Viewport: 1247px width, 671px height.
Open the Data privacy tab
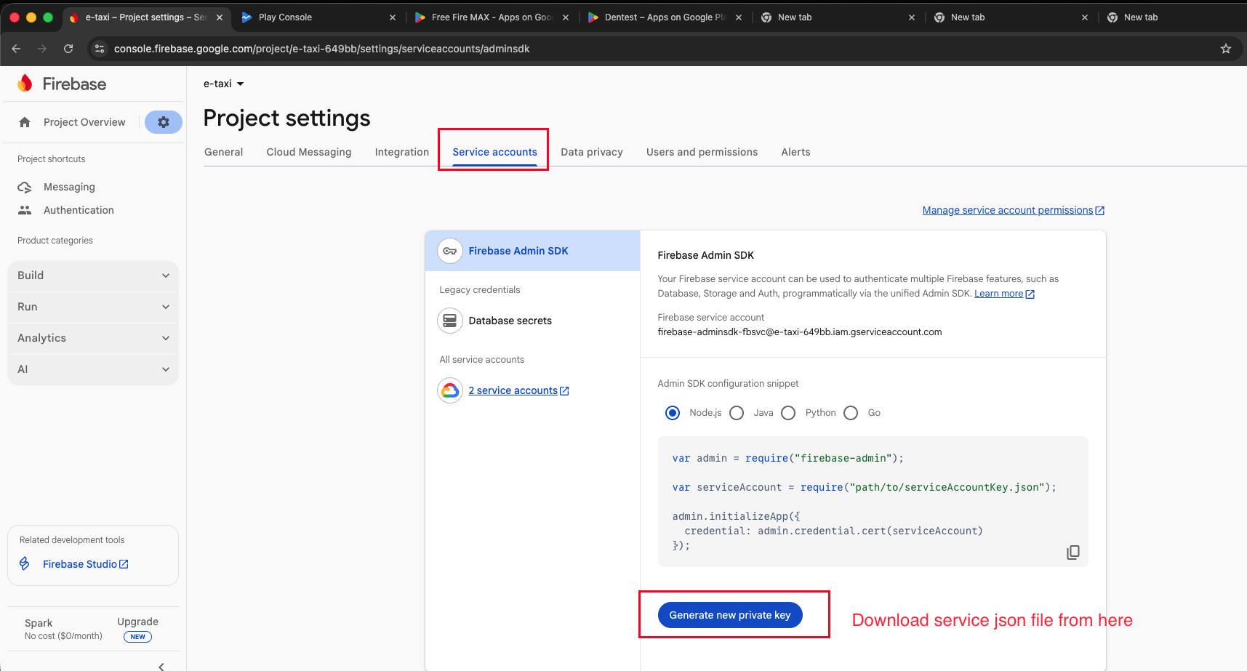592,152
